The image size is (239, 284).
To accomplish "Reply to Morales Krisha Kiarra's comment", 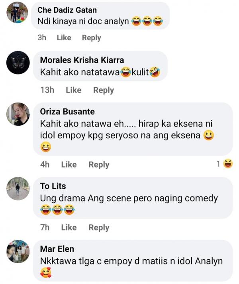I will [x=104, y=90].
